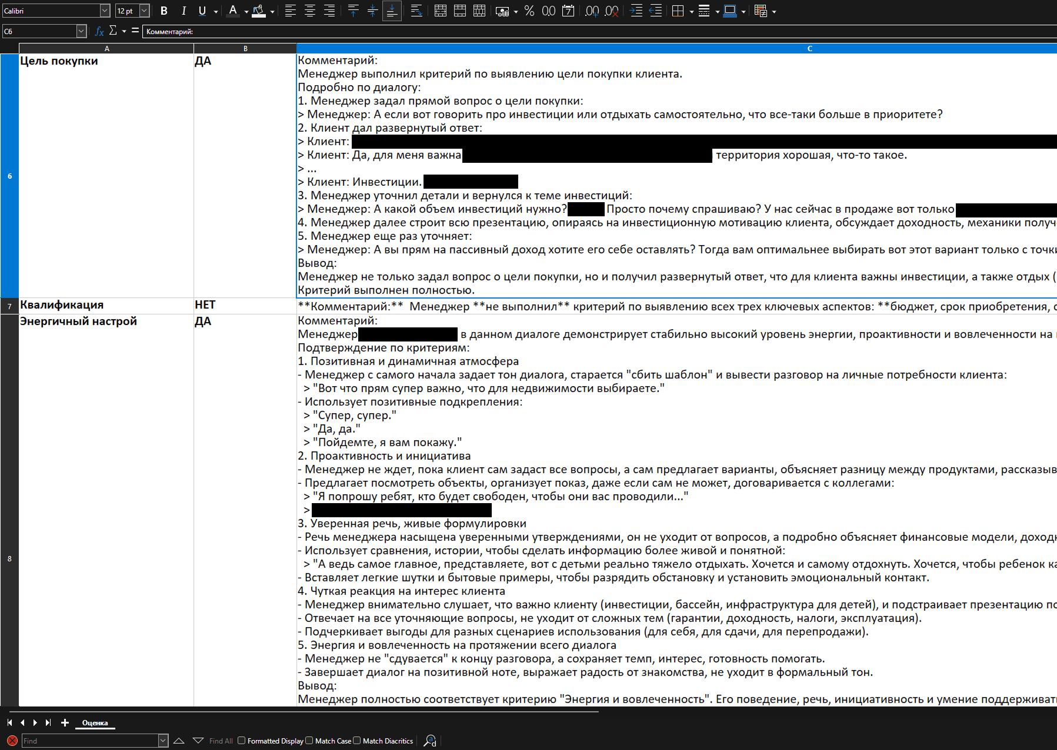Open the 12 pt font size dropdown
Viewport: 1057px width, 750px height.
click(144, 11)
